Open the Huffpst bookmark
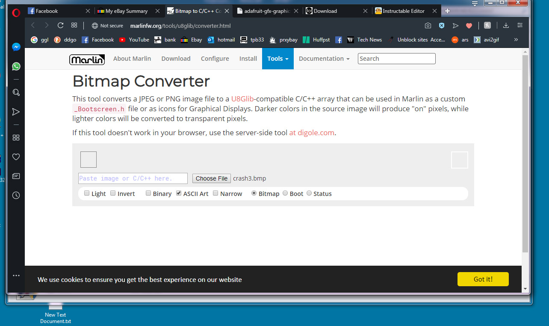This screenshot has height=326, width=549. [x=316, y=40]
